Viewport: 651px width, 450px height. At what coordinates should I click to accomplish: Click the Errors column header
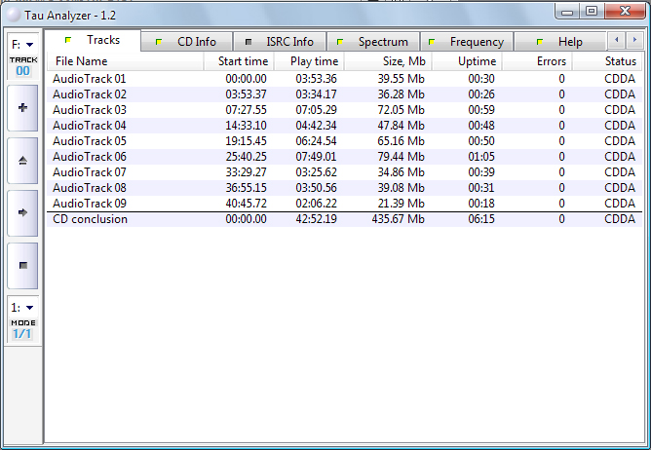pyautogui.click(x=549, y=61)
